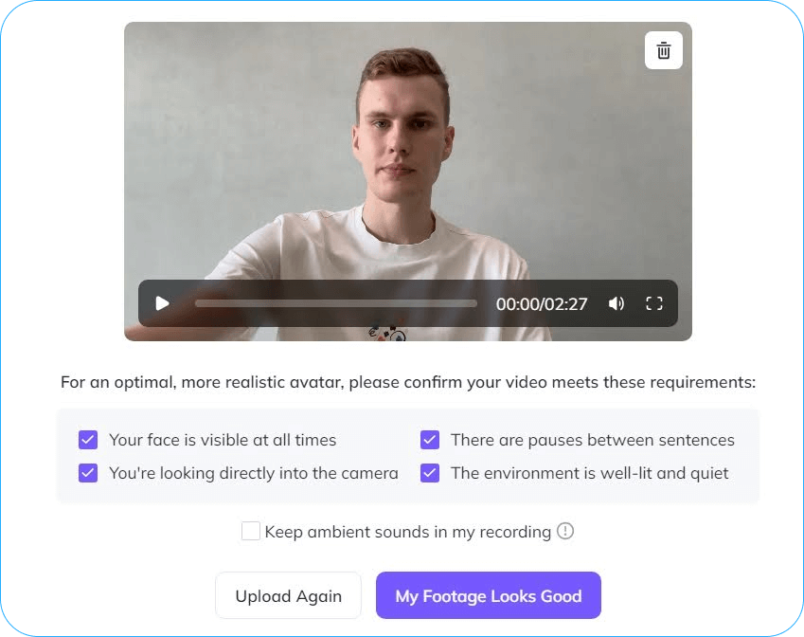Uncheck the well-lit and quiet environment checkbox
Screen dimensions: 804x637
tap(430, 473)
